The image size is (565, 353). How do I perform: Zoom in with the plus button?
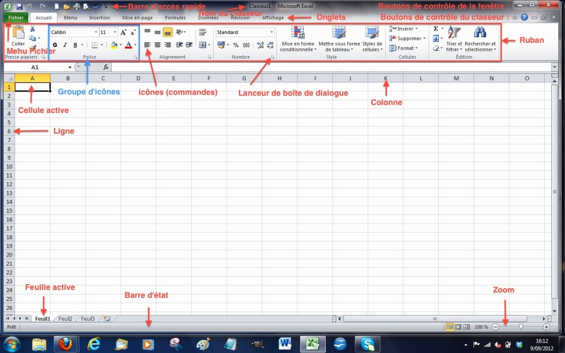point(546,327)
